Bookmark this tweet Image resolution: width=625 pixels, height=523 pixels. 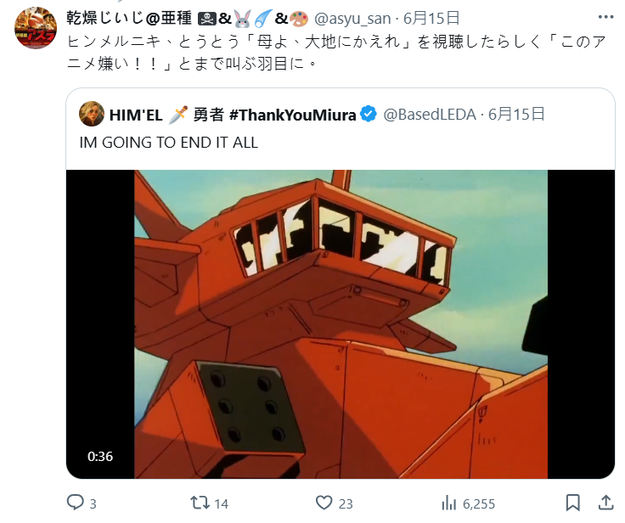pos(573,503)
